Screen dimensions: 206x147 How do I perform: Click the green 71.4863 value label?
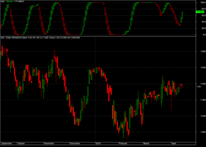pos(200,12)
